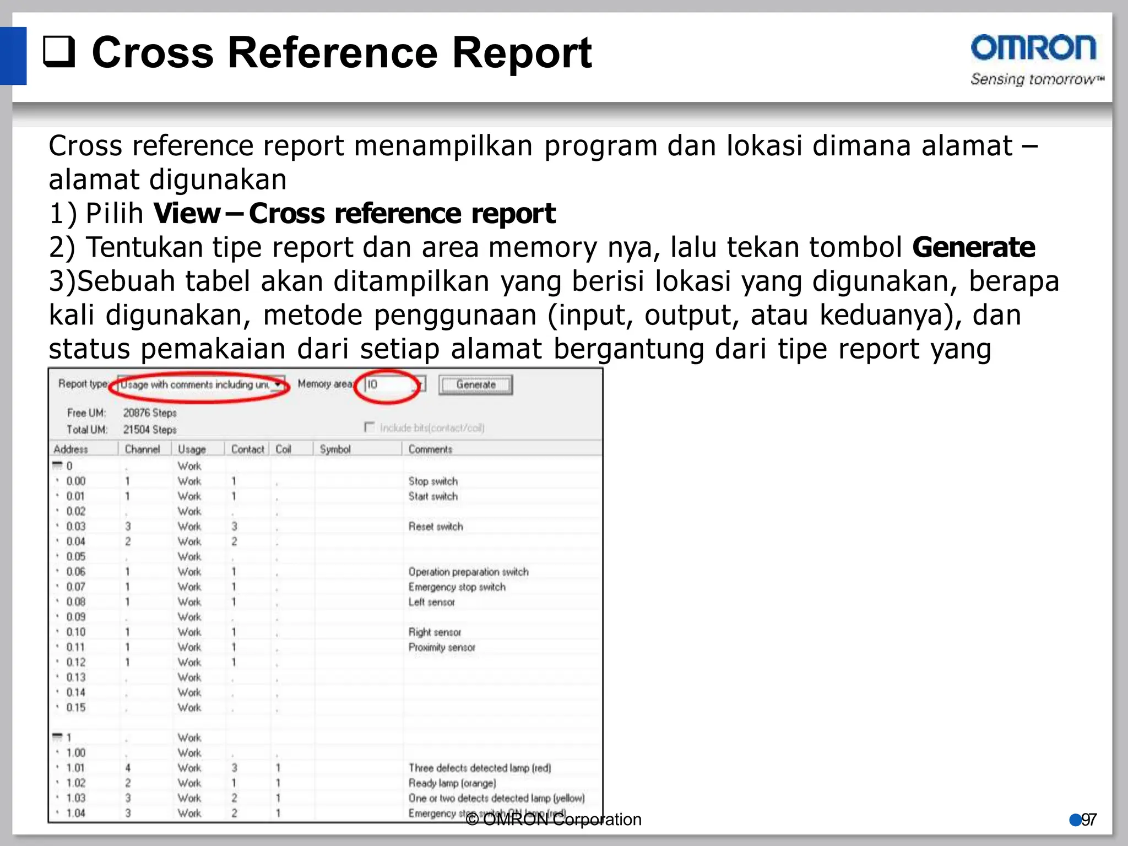Click the 'Left sensor' comment

click(431, 601)
